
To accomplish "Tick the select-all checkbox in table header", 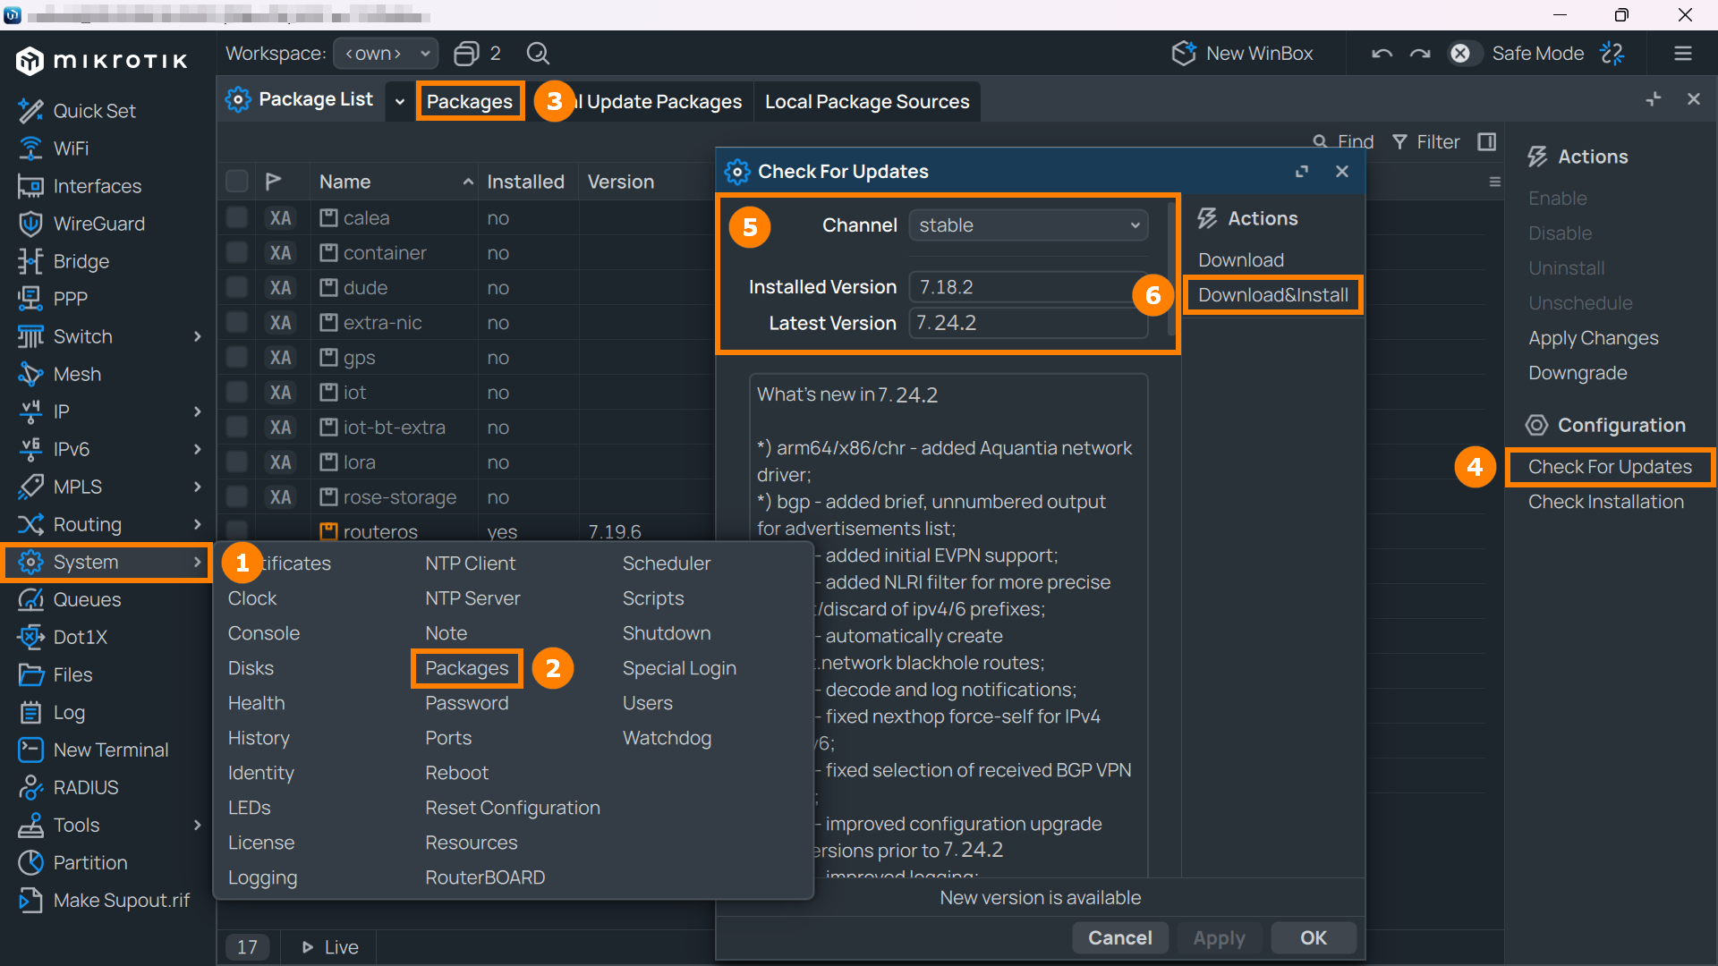I will [x=237, y=182].
